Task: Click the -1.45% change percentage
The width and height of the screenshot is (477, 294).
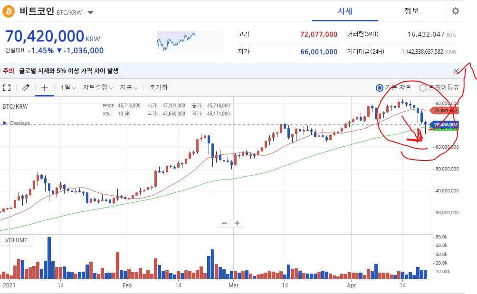Action: [x=41, y=50]
